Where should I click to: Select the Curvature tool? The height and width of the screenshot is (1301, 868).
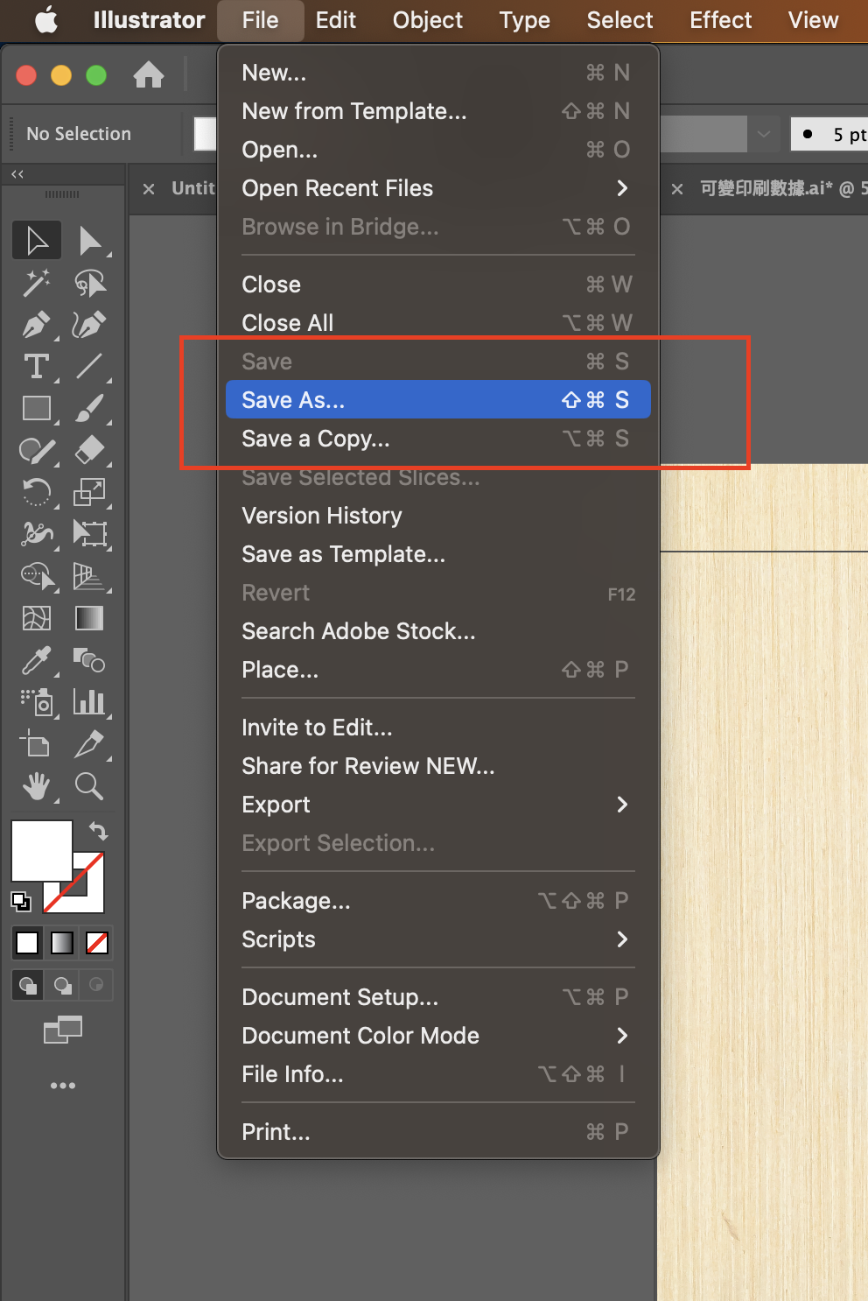(x=90, y=324)
